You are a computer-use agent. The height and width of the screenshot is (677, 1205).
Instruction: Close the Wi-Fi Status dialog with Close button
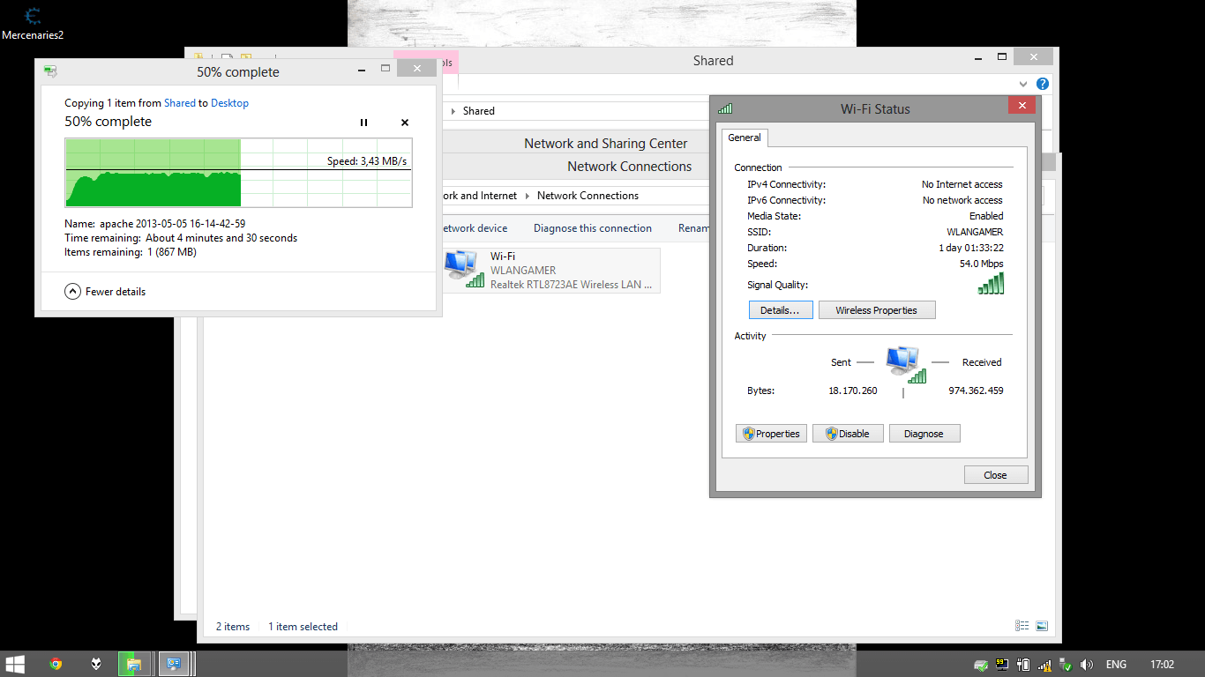point(994,475)
